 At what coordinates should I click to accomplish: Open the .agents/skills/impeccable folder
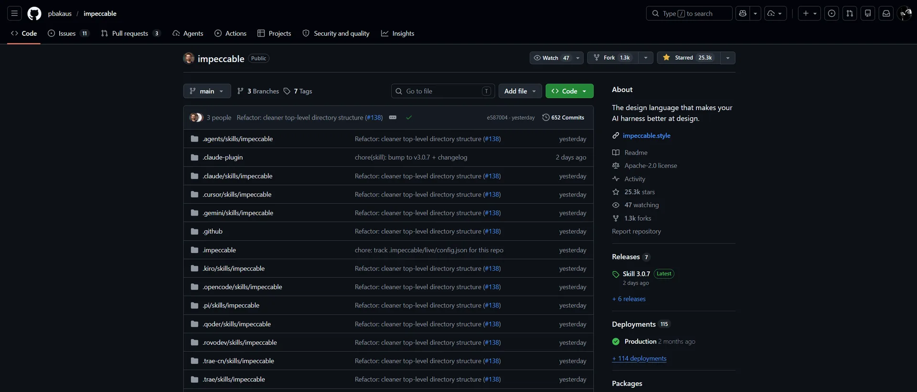click(x=237, y=139)
